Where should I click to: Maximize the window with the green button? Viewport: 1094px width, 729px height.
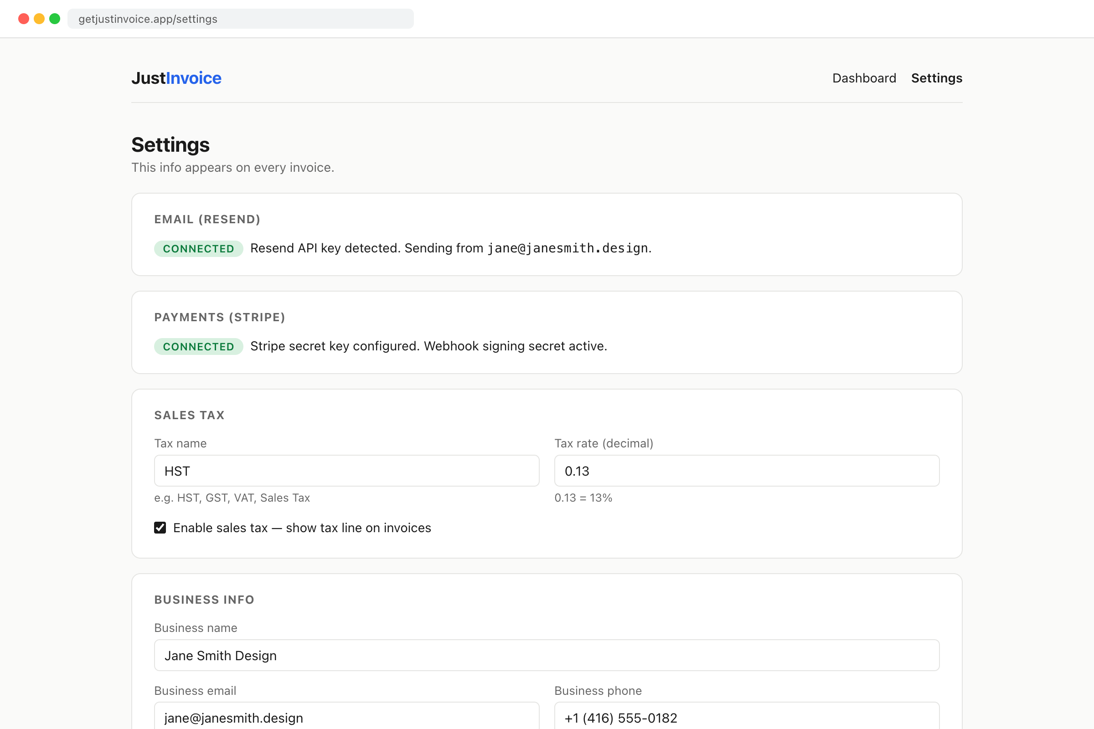[55, 19]
